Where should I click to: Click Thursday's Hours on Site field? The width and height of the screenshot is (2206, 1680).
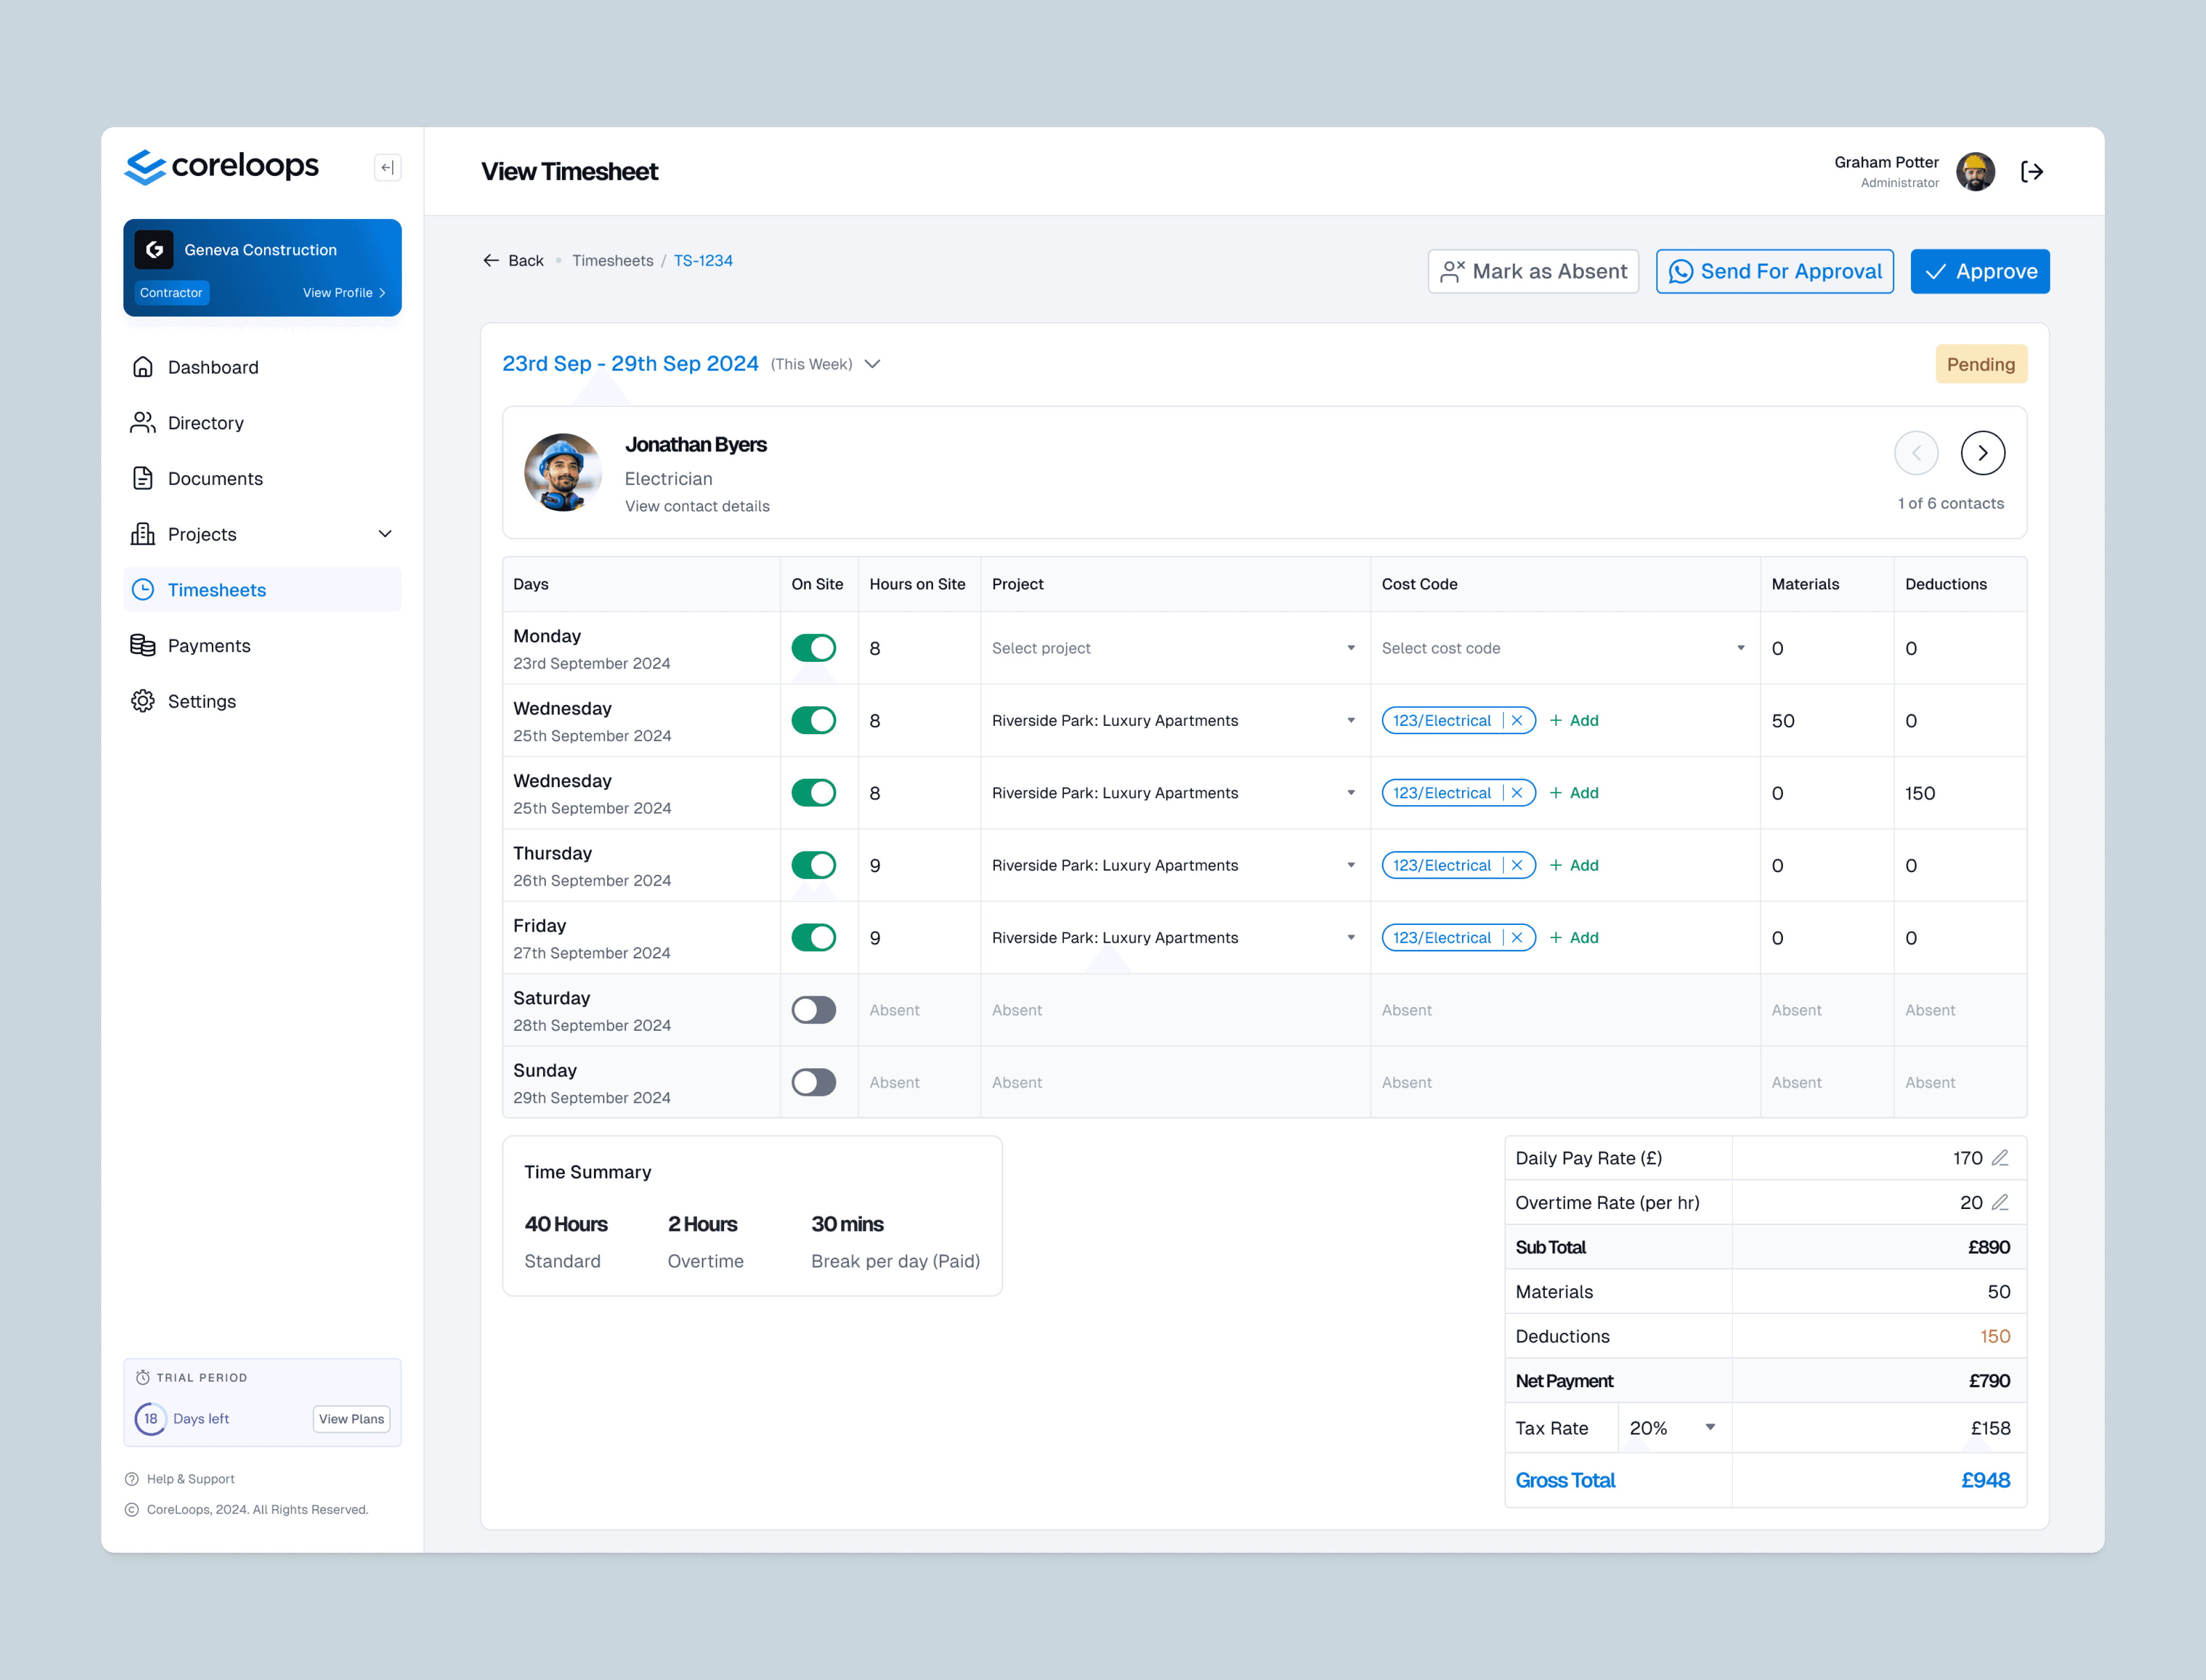click(916, 865)
